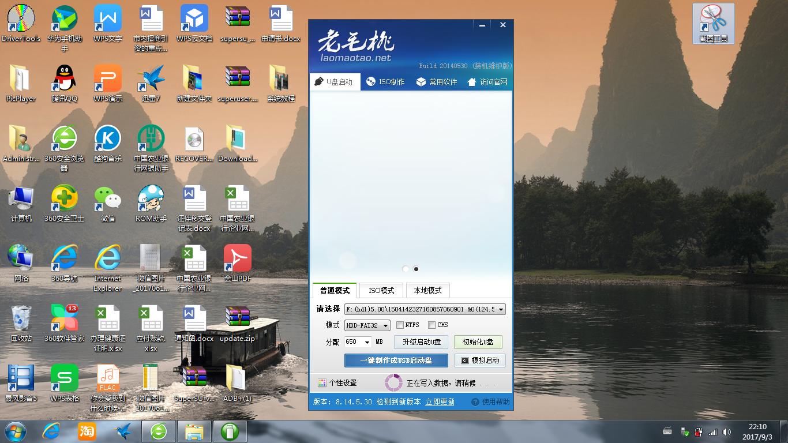Switch to the 本地模式 tab
This screenshot has width=788, height=443.
(428, 290)
